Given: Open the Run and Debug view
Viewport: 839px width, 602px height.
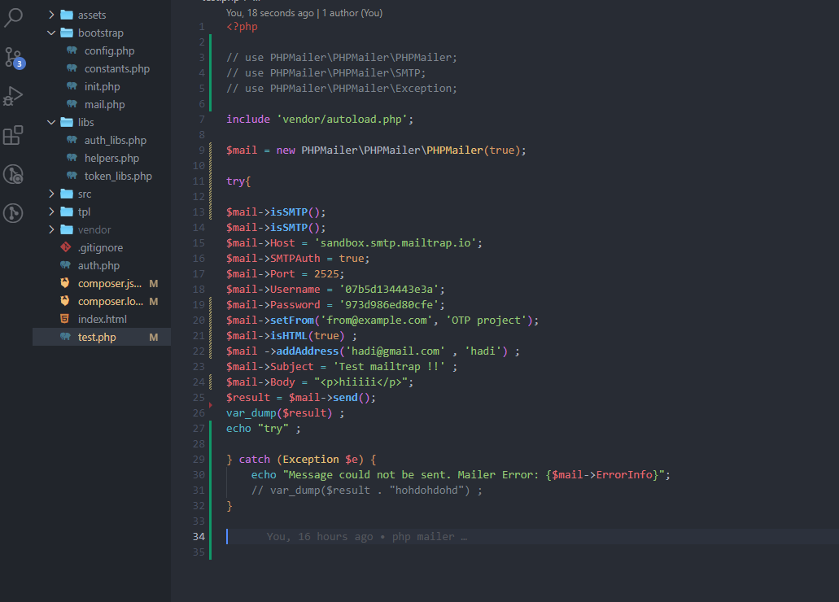Looking at the screenshot, I should coord(13,96).
